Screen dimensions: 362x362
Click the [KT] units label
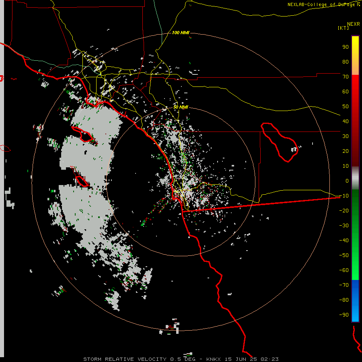pos(343,28)
